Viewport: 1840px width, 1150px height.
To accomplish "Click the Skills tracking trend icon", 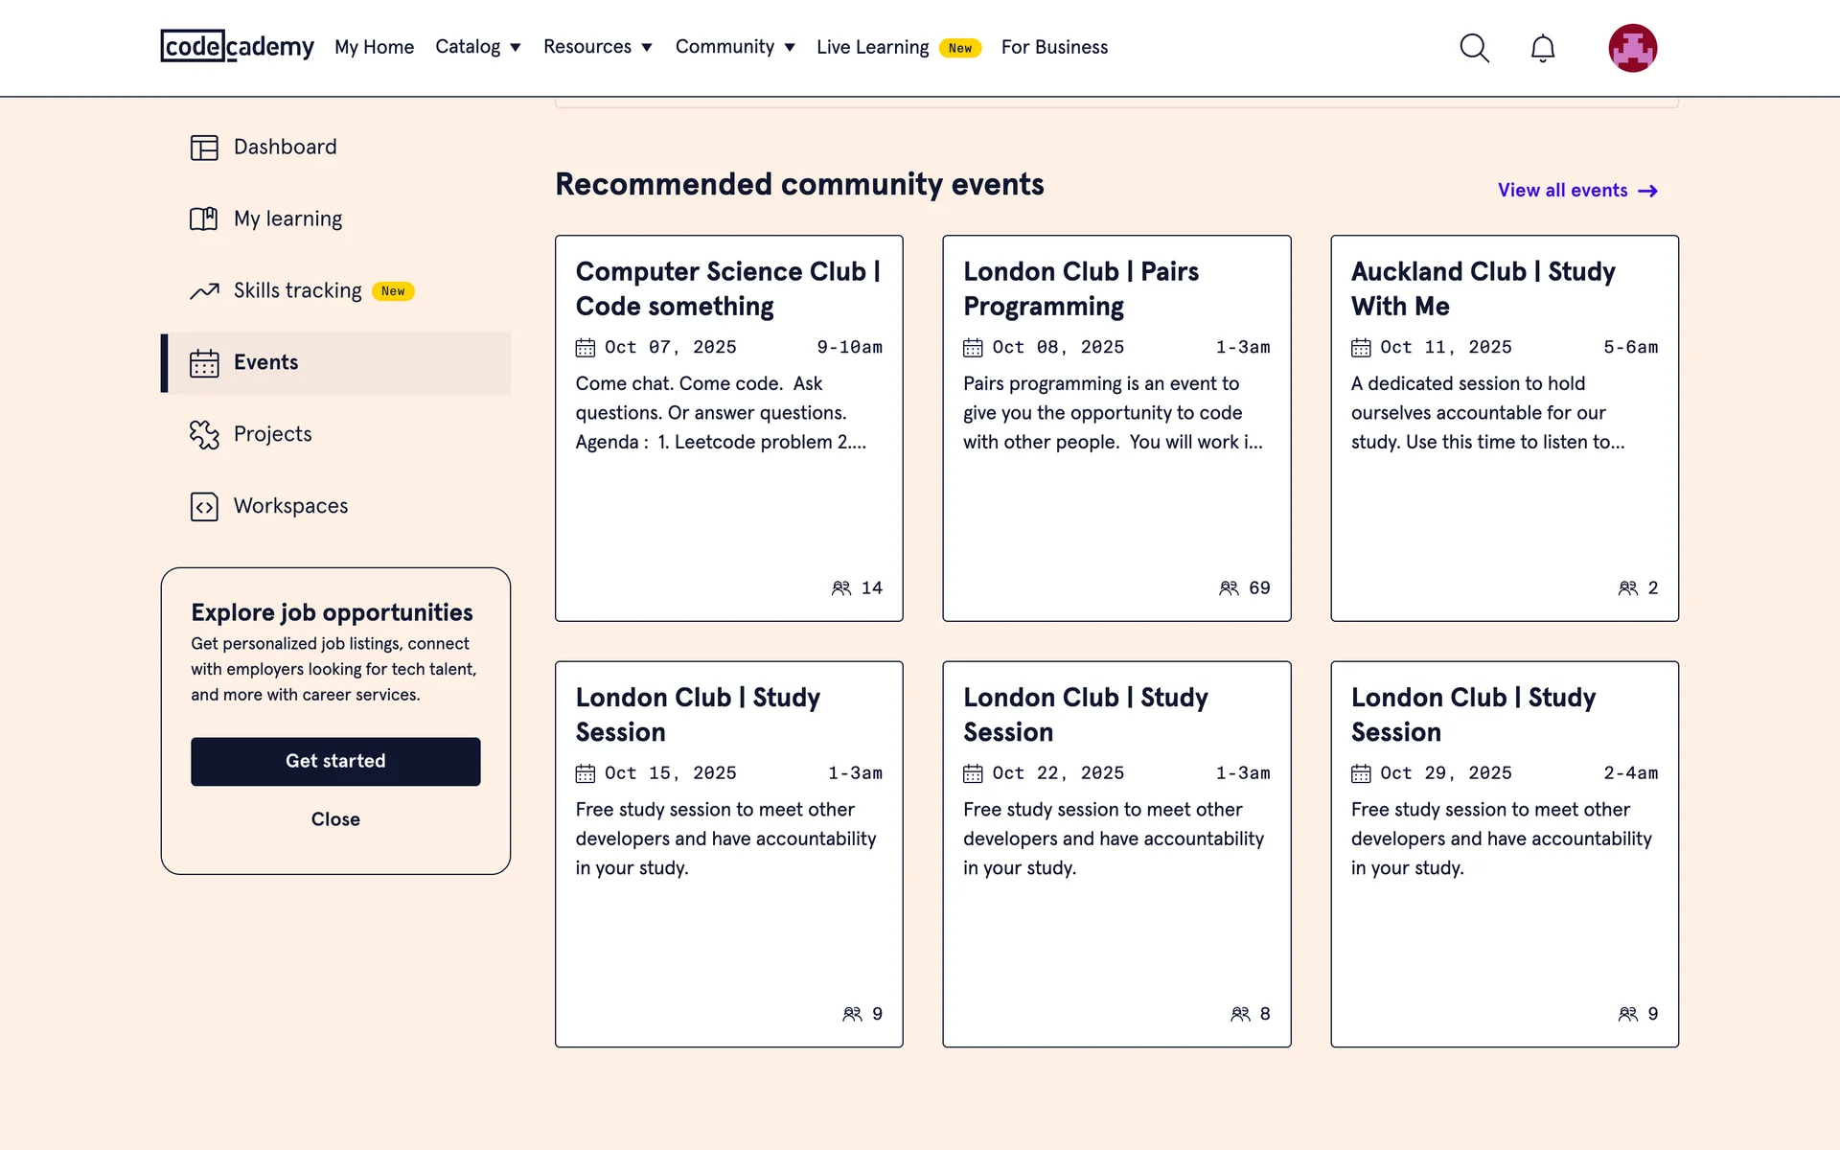I will pos(204,291).
